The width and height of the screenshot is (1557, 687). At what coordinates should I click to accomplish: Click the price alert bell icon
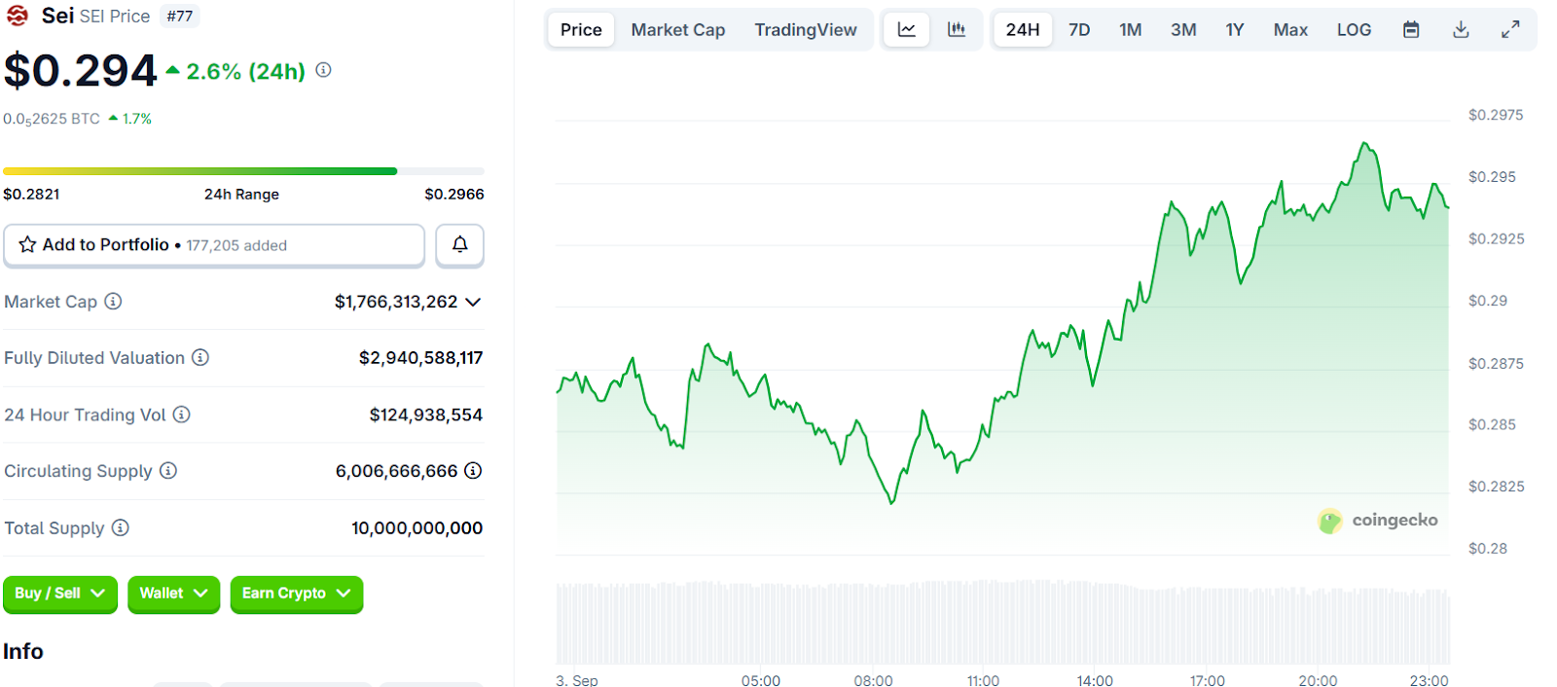coord(459,245)
